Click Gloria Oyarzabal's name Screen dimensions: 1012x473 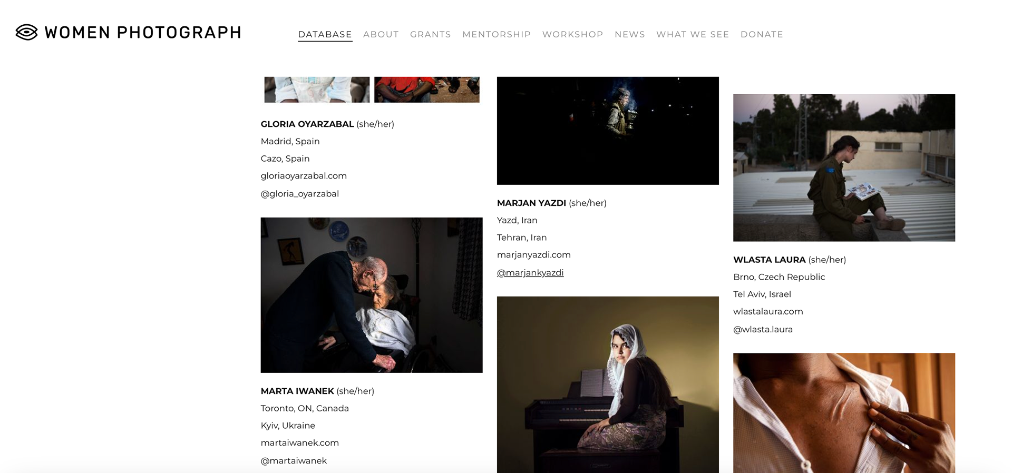point(307,124)
